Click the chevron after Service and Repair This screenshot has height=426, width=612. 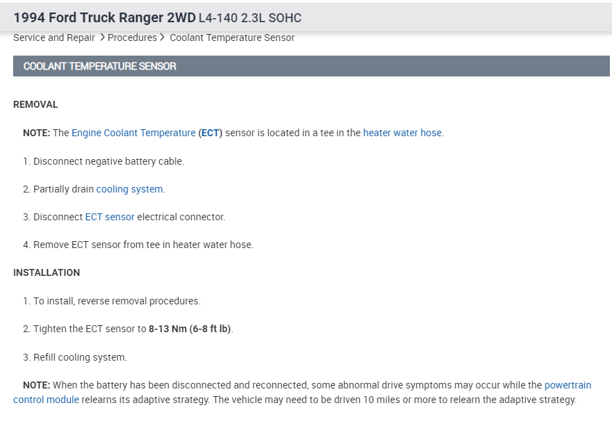point(101,38)
